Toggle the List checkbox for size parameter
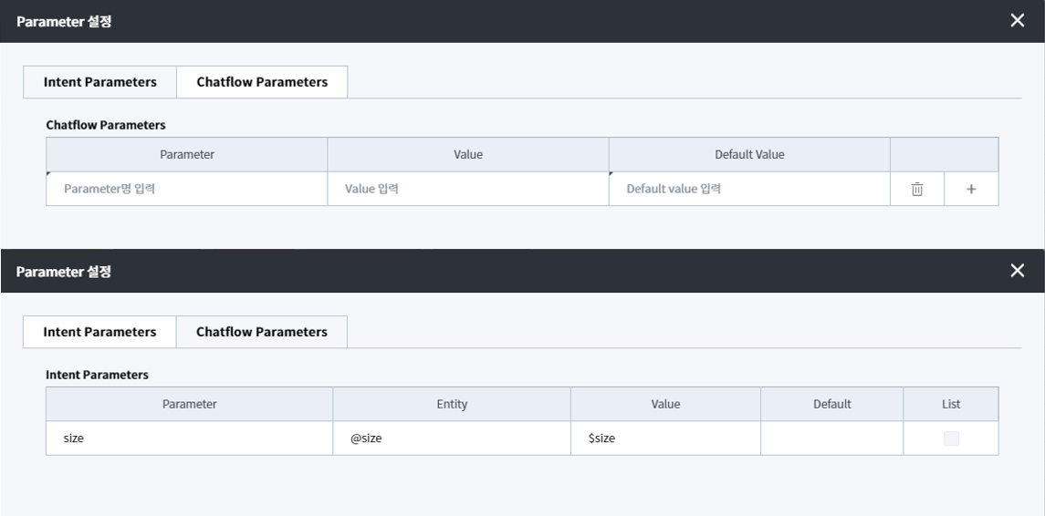 click(951, 439)
